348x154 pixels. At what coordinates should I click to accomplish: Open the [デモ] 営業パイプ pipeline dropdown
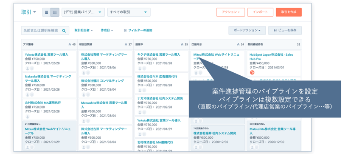pyautogui.click(x=83, y=12)
